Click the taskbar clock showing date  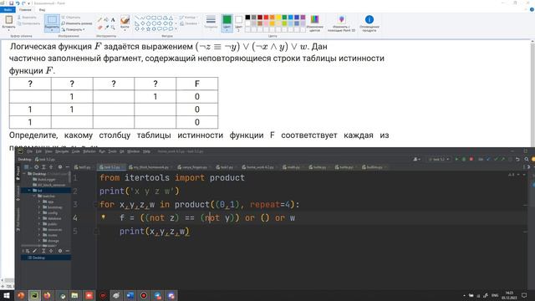coord(509,295)
